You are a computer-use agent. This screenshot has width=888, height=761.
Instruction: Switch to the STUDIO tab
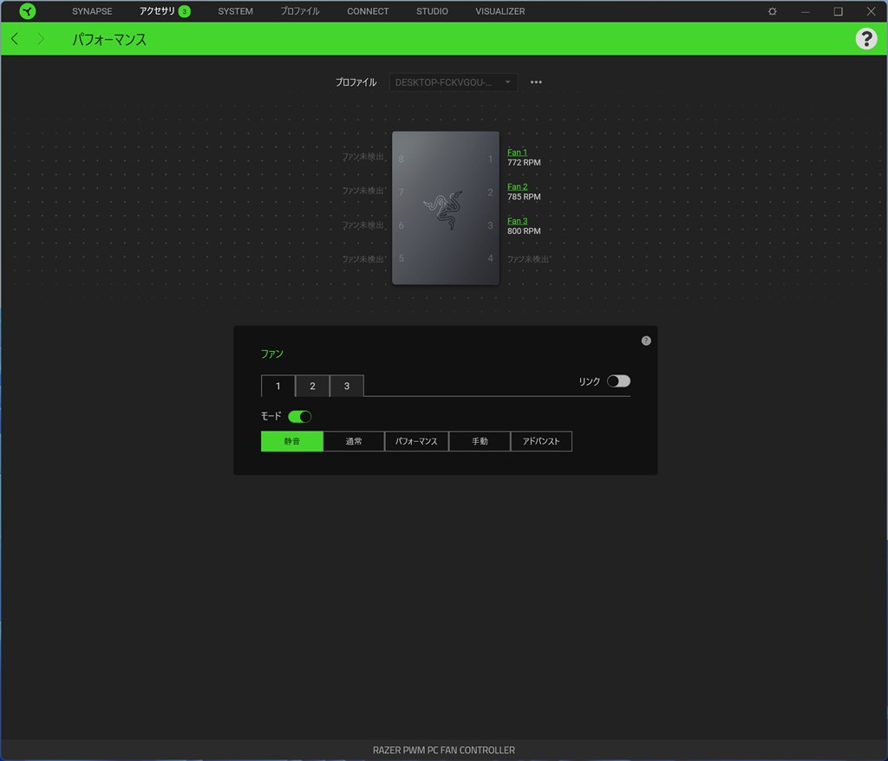(x=432, y=11)
